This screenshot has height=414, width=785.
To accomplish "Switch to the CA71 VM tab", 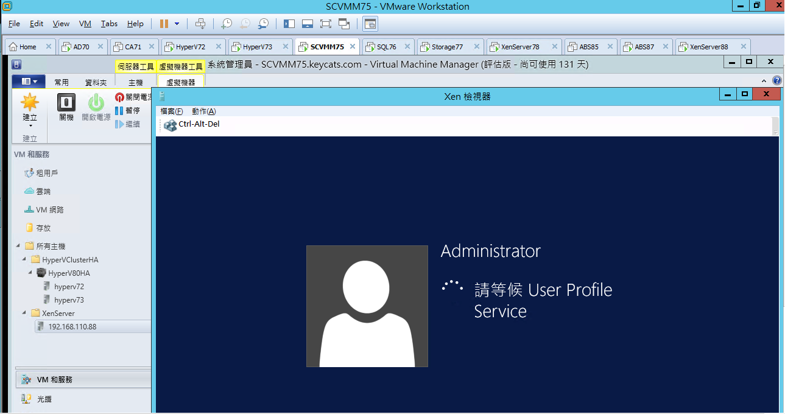I will (134, 46).
